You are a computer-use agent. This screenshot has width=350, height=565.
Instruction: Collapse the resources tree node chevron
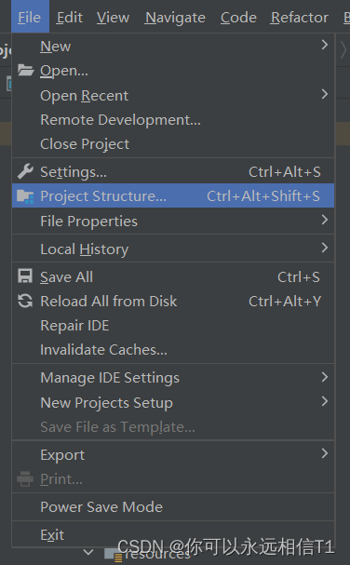(88, 552)
